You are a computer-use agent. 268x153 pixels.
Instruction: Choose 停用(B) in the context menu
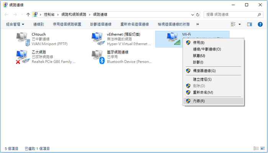tap(214, 42)
